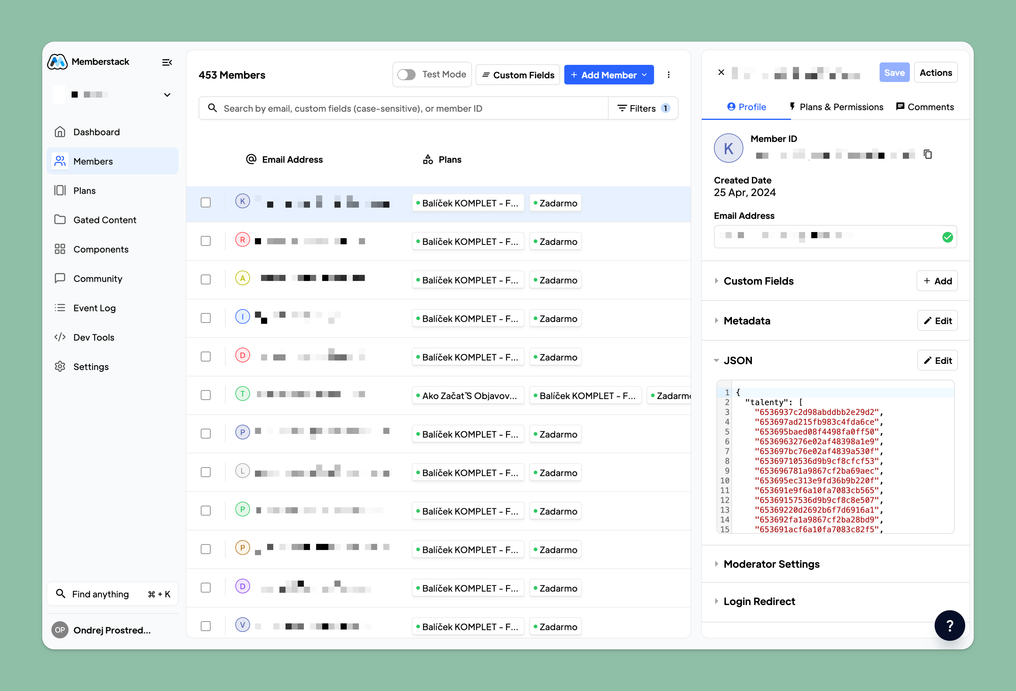Open the Comments tab
The width and height of the screenshot is (1016, 691).
click(924, 107)
